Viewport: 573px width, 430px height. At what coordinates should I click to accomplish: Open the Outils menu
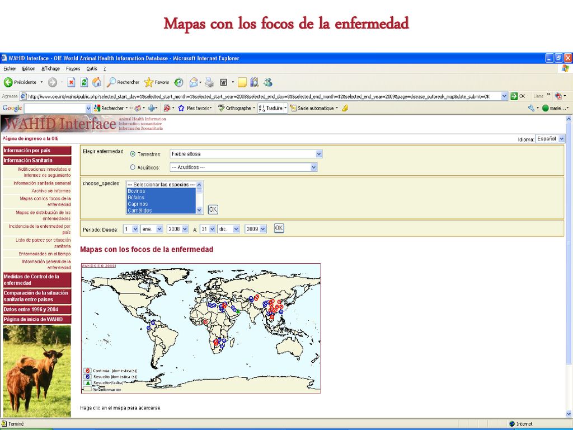[x=92, y=69]
